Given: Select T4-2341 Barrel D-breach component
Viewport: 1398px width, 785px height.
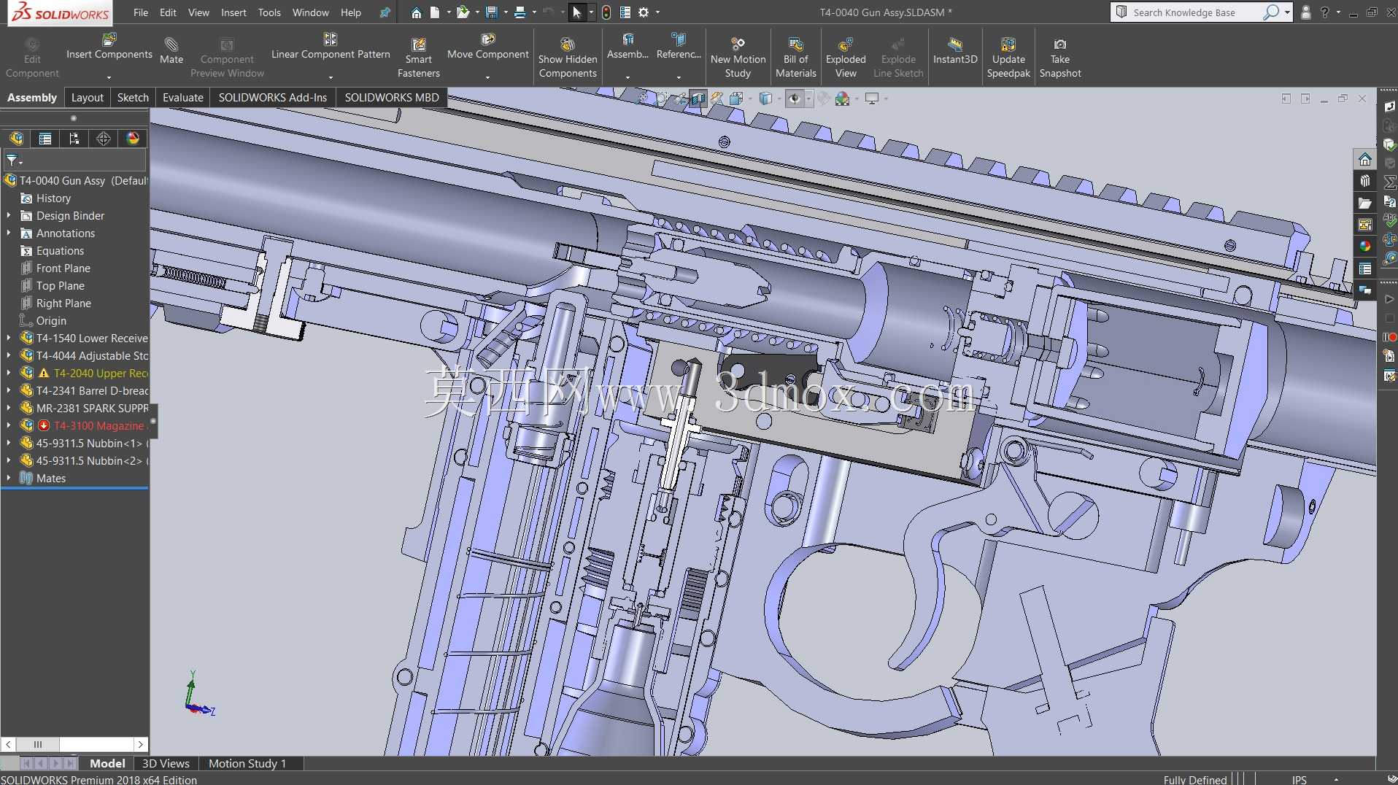Looking at the screenshot, I should [x=92, y=391].
